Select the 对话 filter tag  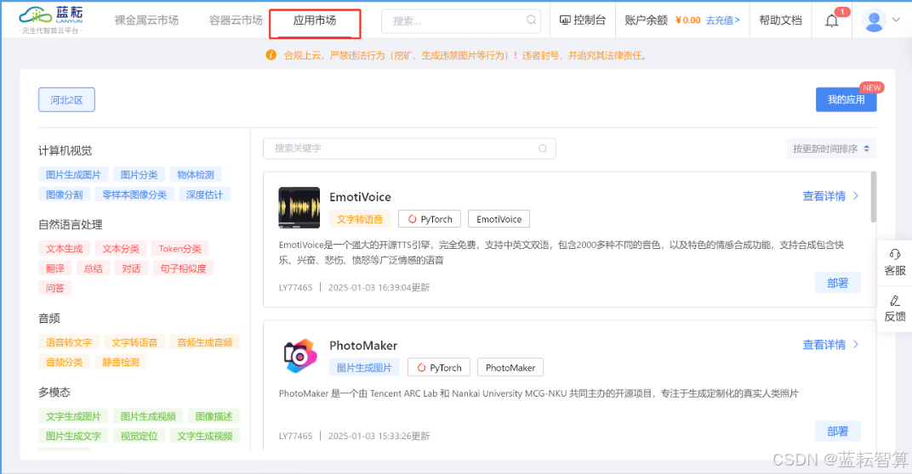[x=131, y=268]
